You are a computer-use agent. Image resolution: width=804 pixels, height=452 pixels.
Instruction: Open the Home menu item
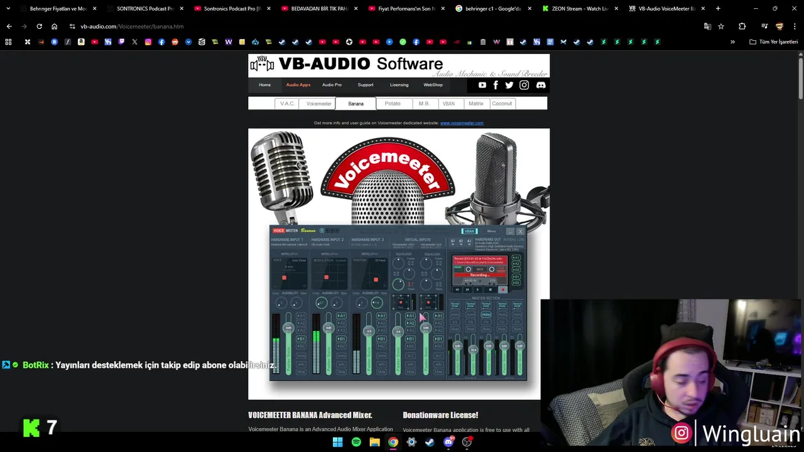click(x=264, y=85)
